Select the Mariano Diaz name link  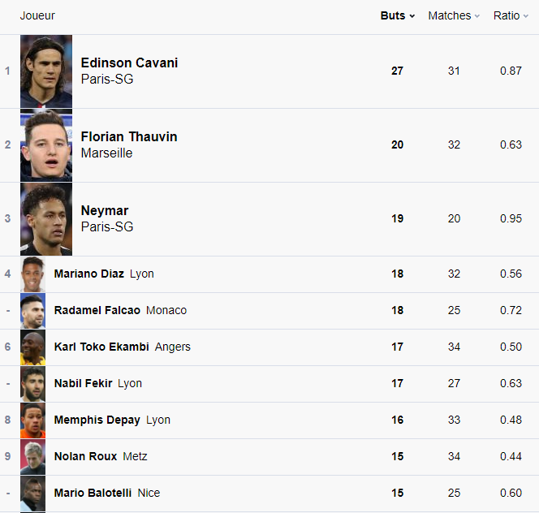coord(88,274)
